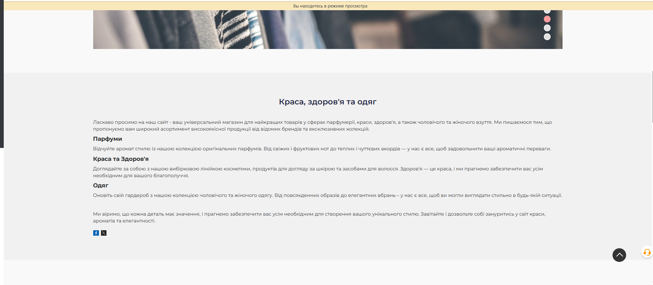Click the "Краса та Здоров'я" subheading
653x285 pixels.
121,159
